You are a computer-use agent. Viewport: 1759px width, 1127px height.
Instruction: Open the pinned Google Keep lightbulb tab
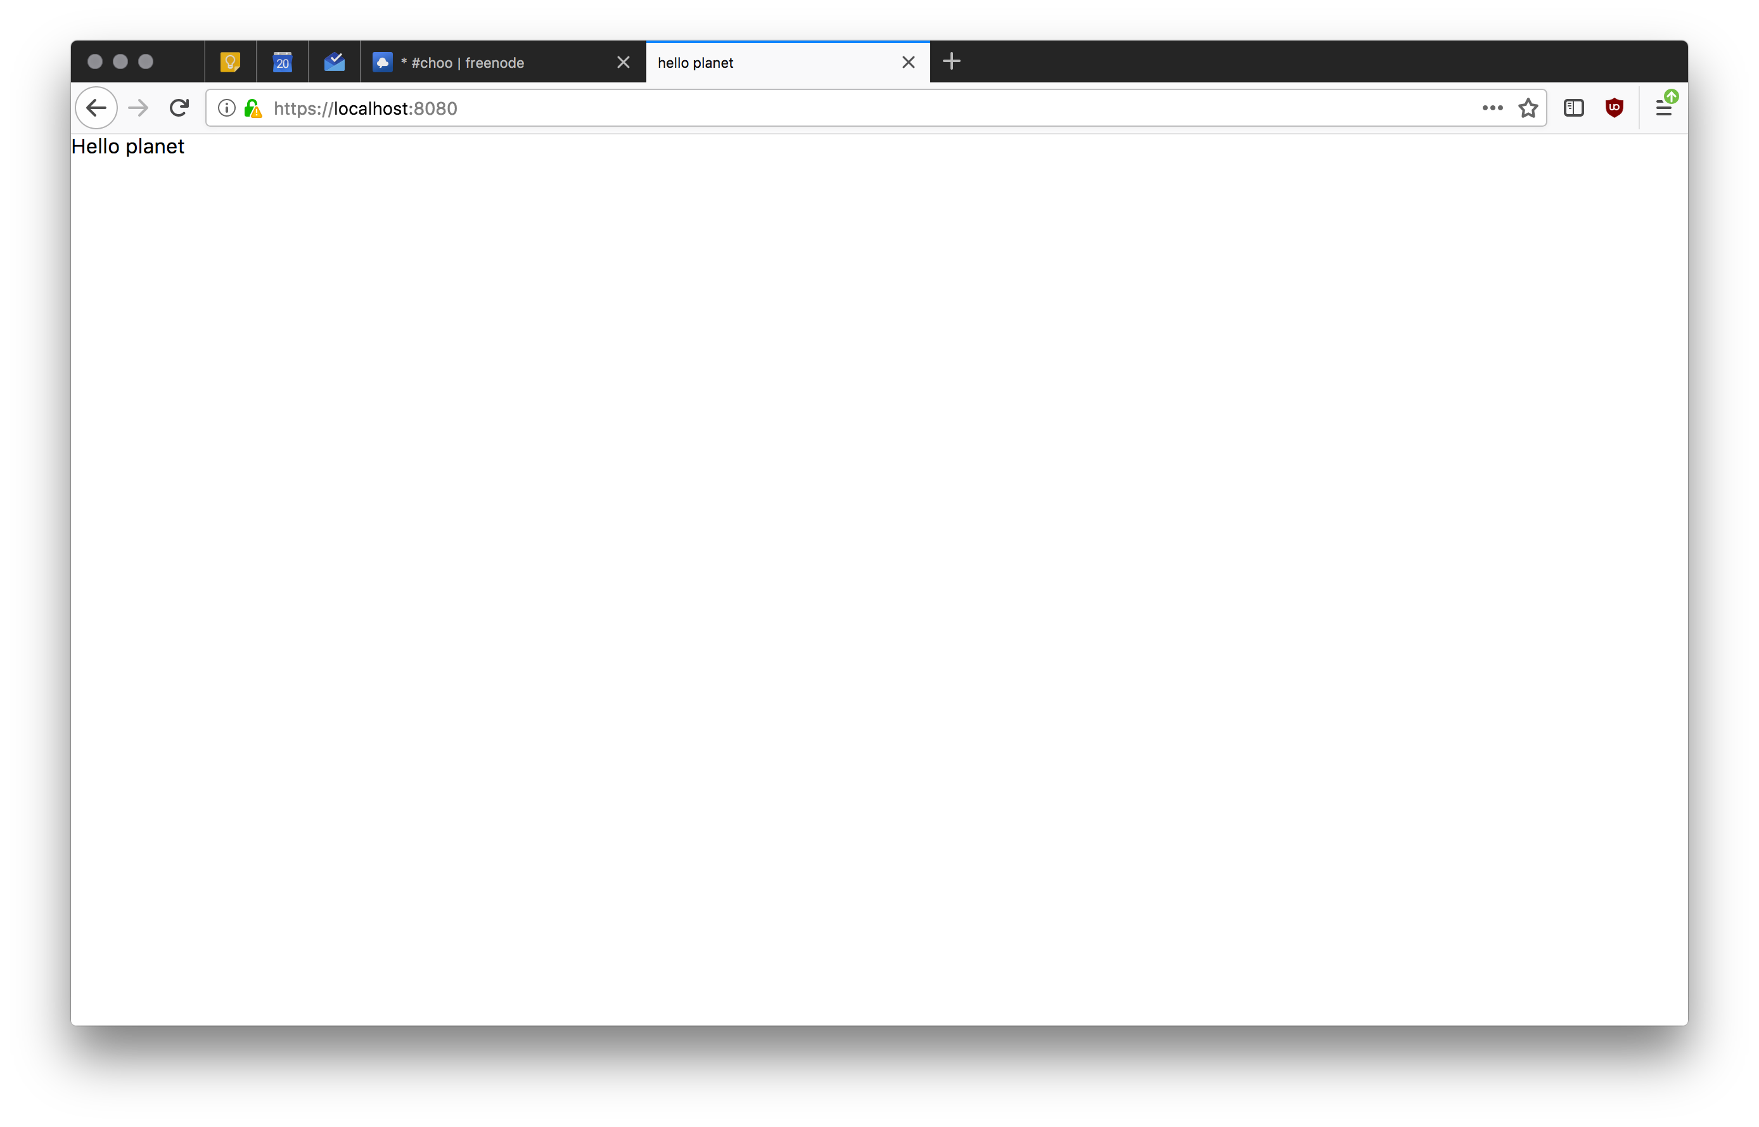coord(231,63)
